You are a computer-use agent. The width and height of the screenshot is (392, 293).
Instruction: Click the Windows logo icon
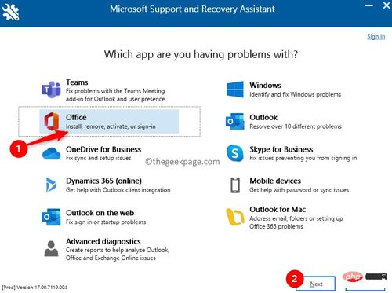pos(235,90)
